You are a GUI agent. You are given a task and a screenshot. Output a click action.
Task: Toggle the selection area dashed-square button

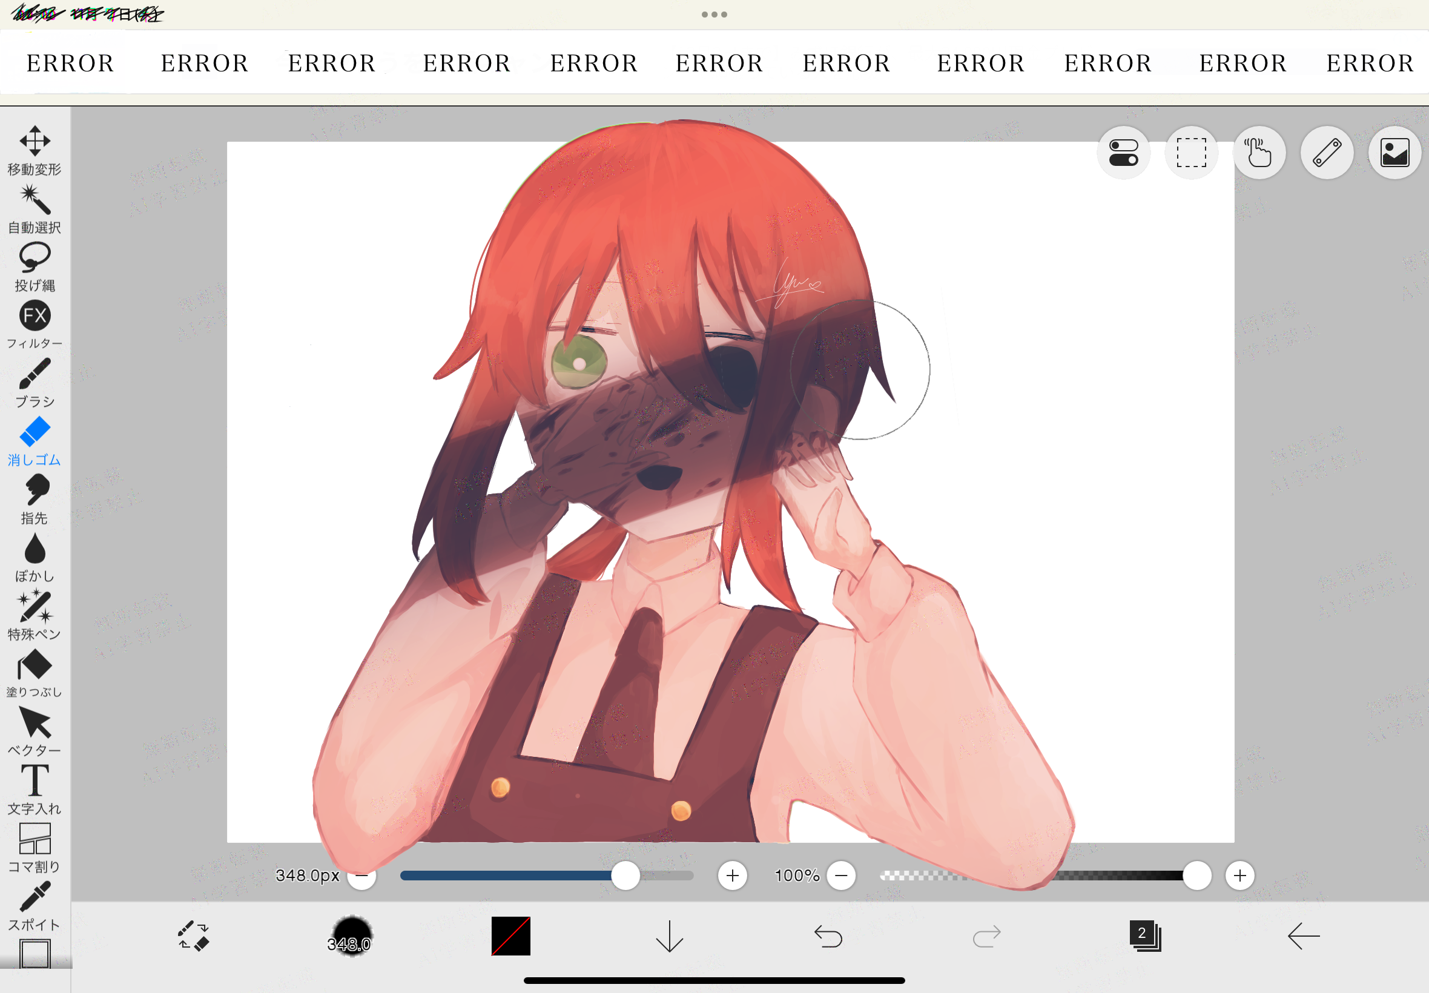point(1192,153)
